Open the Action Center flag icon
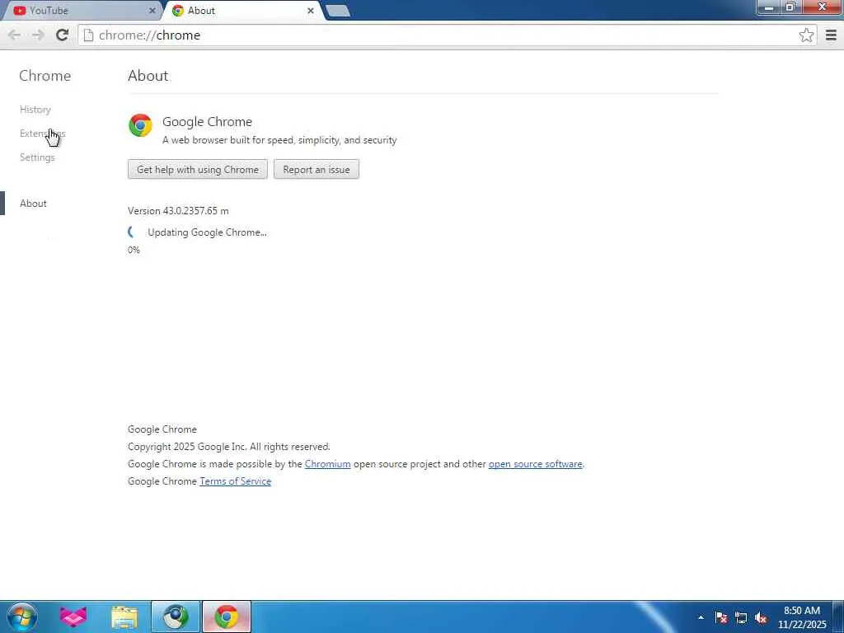This screenshot has width=844, height=633. point(720,617)
